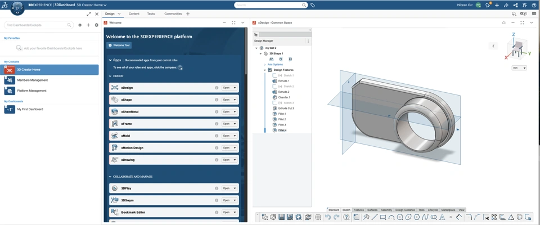This screenshot has width=540, height=225.
Task: Collapse the Design Features node
Action: [x=265, y=70]
